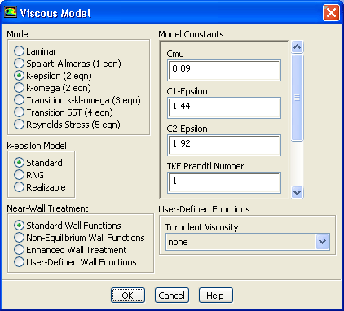Open the Help button
The image size is (344, 311).
click(216, 295)
